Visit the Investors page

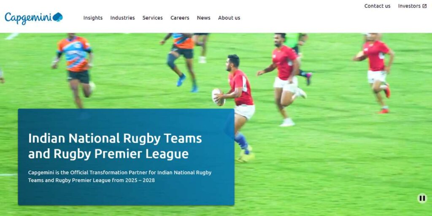click(x=409, y=6)
